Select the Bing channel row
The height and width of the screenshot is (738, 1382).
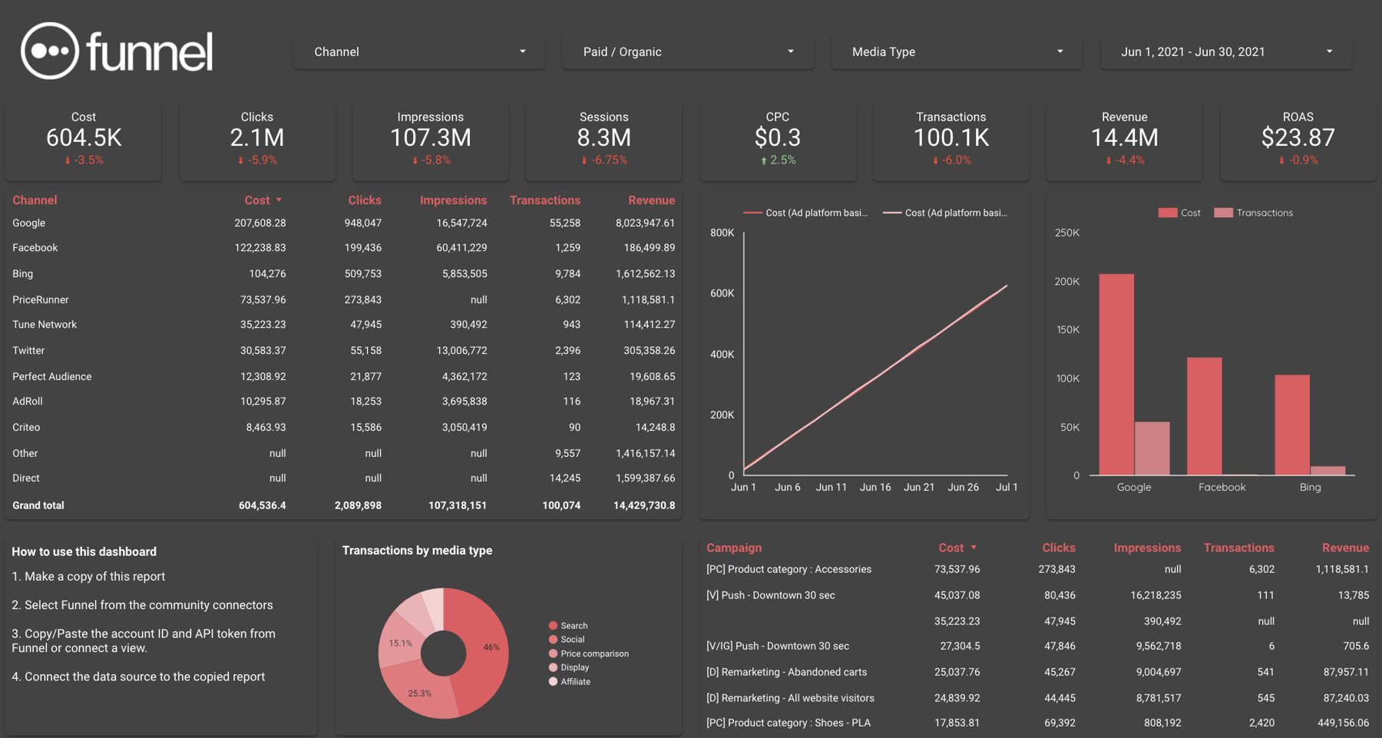[x=344, y=273]
